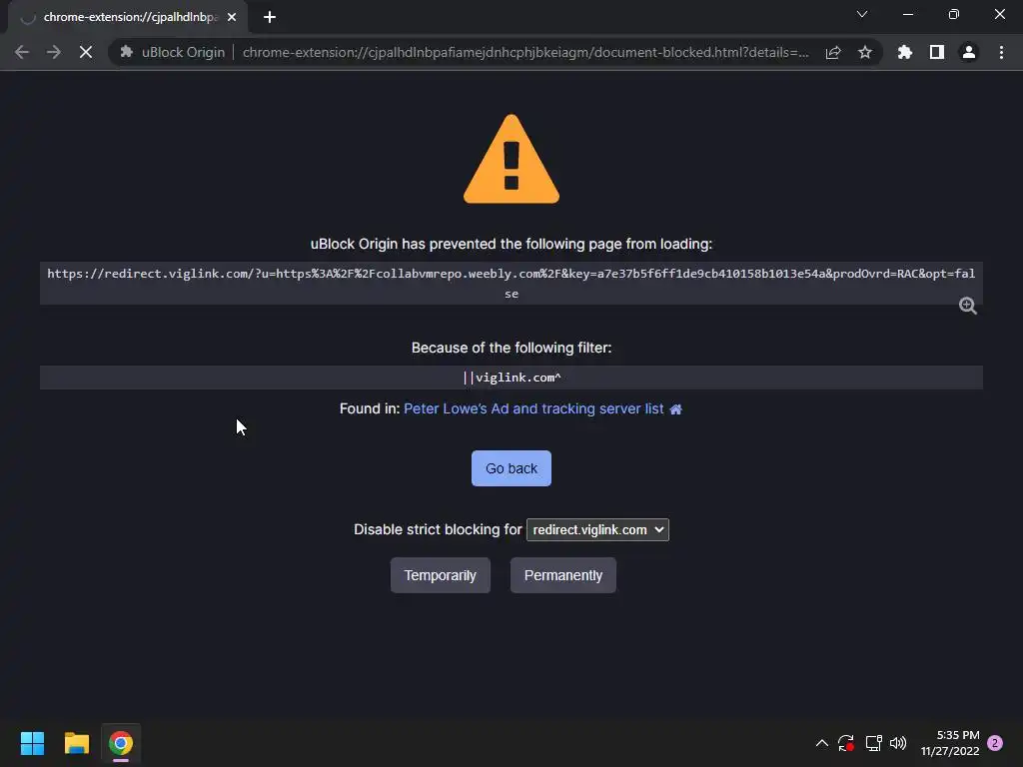1023x767 pixels.
Task: Click the Go back button
Action: pos(511,468)
